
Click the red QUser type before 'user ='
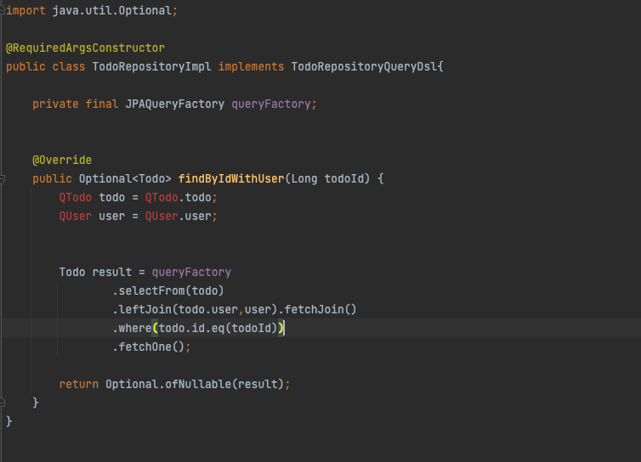(x=75, y=216)
